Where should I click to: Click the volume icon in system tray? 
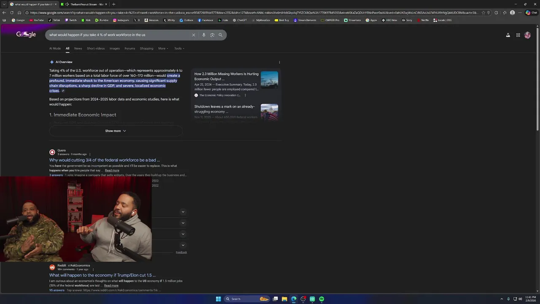pos(520,299)
